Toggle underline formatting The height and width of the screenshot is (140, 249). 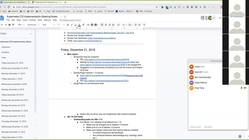(75, 25)
